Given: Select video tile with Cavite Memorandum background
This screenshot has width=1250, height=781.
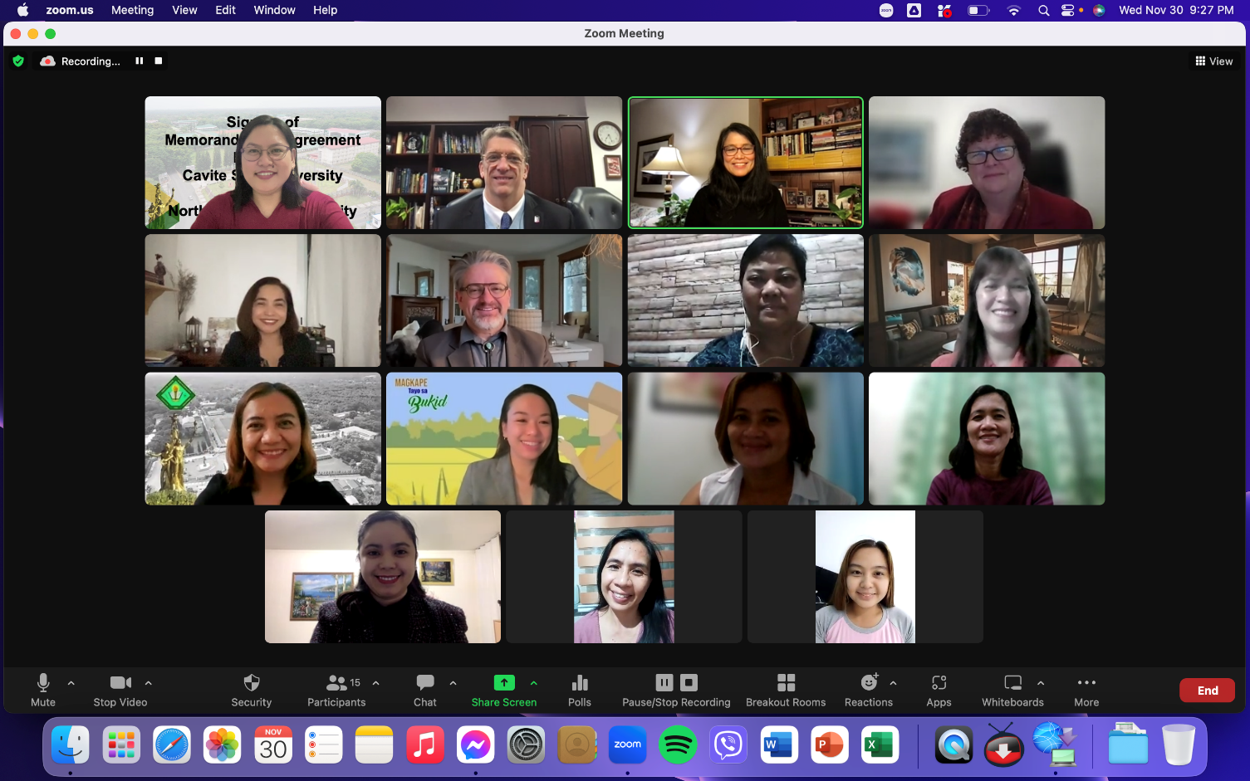Looking at the screenshot, I should click(x=263, y=163).
